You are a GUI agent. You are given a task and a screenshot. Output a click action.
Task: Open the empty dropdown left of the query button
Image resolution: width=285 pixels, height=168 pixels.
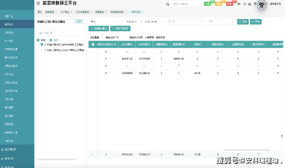click(x=221, y=22)
